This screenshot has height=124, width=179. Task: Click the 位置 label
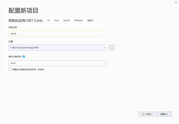(x=11, y=42)
